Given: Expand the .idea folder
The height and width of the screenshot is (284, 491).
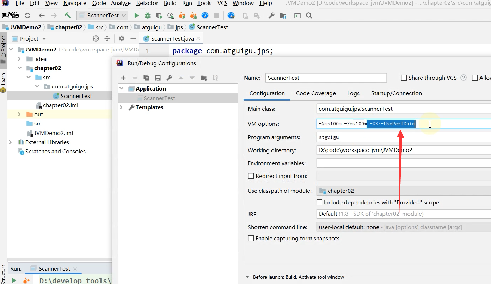Looking at the screenshot, I should tap(19, 59).
